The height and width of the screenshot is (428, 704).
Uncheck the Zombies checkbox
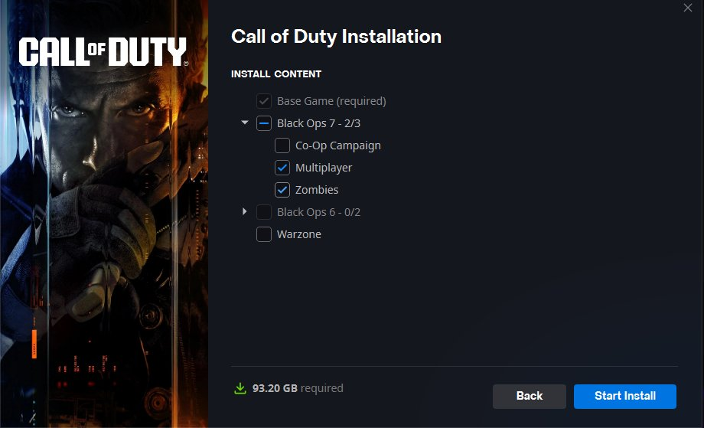(282, 190)
